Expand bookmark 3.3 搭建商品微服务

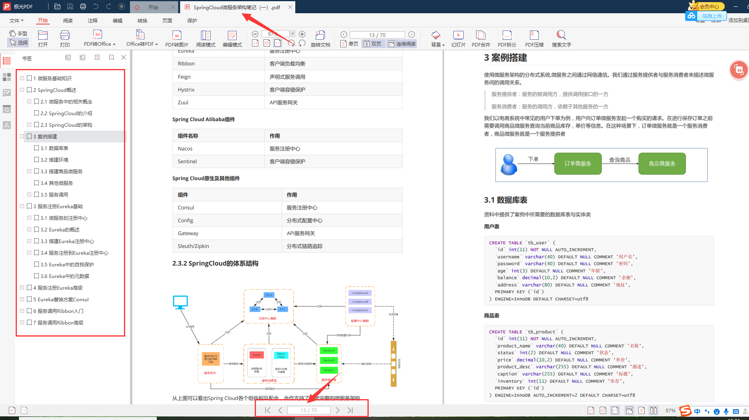(x=29, y=171)
